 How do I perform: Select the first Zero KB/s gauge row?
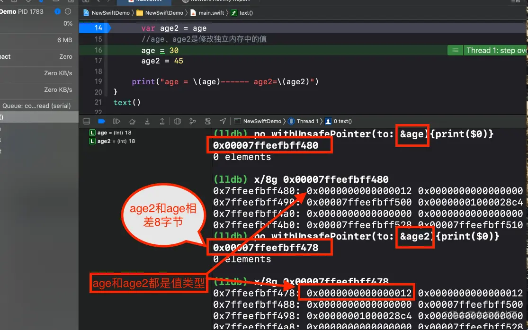click(39, 73)
